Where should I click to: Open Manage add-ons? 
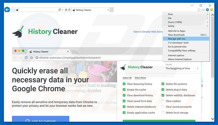coord(186,39)
